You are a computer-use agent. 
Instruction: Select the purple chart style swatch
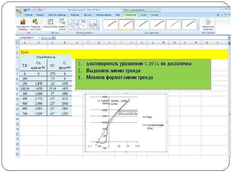click(x=189, y=24)
